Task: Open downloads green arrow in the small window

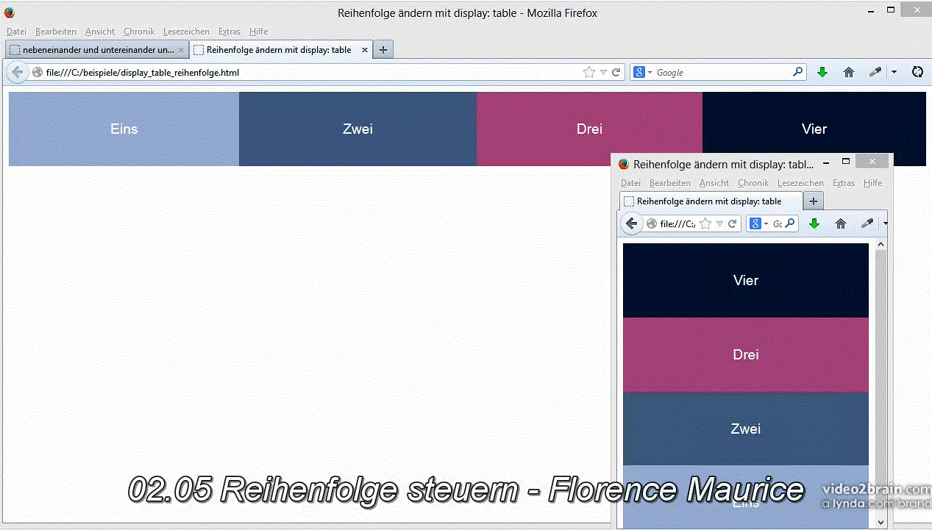Action: [814, 223]
